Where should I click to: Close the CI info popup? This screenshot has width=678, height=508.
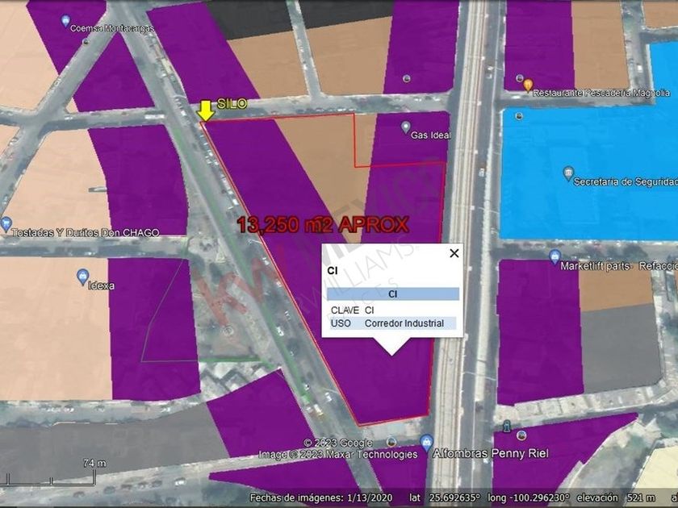coord(454,253)
